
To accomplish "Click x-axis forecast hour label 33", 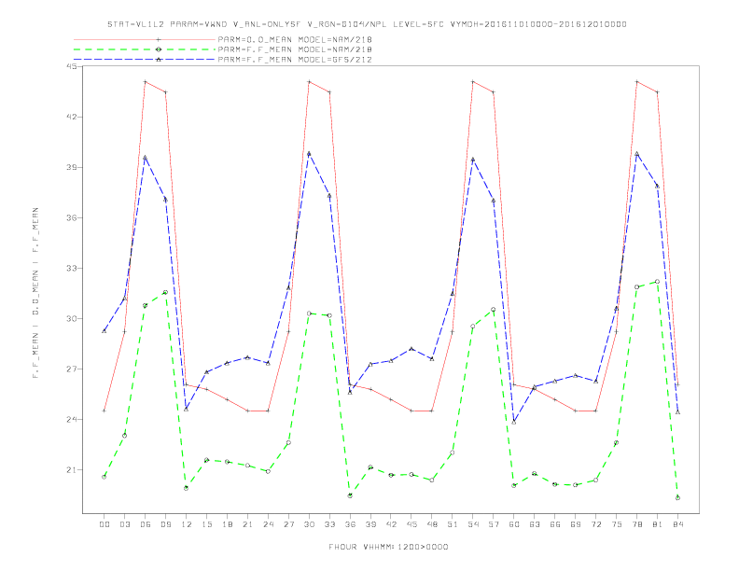I will [x=329, y=524].
